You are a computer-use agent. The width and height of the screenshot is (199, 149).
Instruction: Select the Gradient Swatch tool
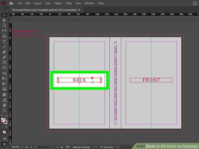point(4,84)
